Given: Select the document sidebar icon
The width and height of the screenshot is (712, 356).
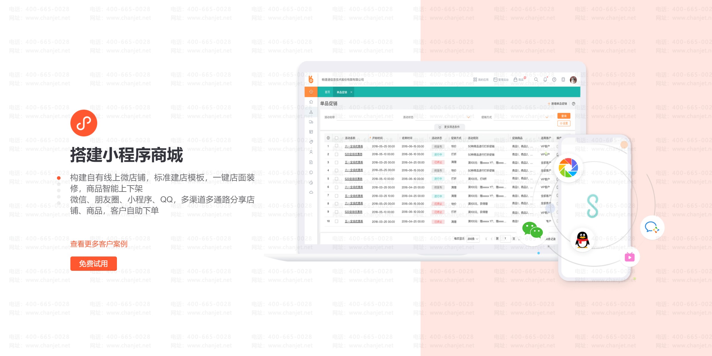Looking at the screenshot, I should point(311,162).
